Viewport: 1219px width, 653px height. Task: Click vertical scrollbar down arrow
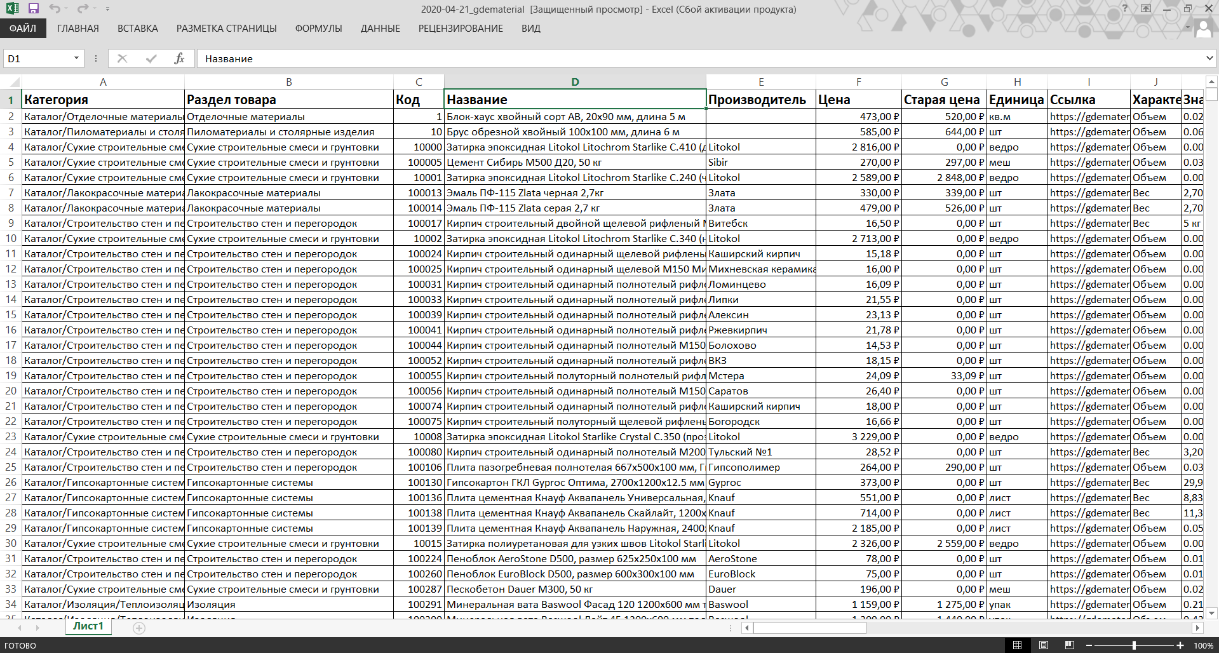pyautogui.click(x=1212, y=613)
